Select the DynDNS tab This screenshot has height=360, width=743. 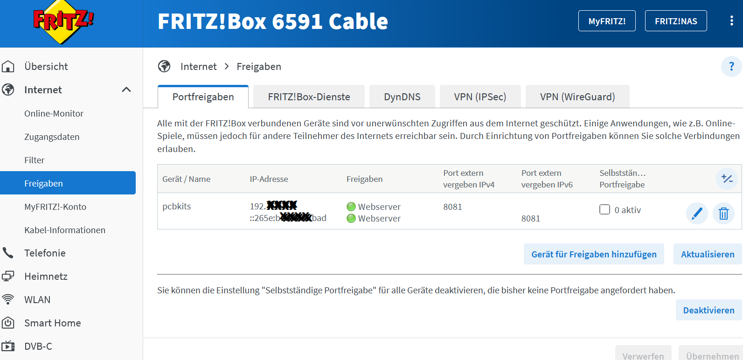pyautogui.click(x=402, y=97)
